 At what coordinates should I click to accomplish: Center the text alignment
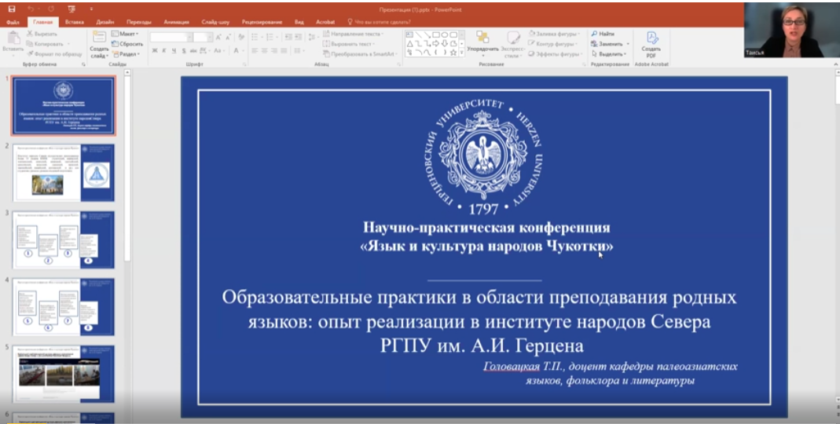coord(264,51)
